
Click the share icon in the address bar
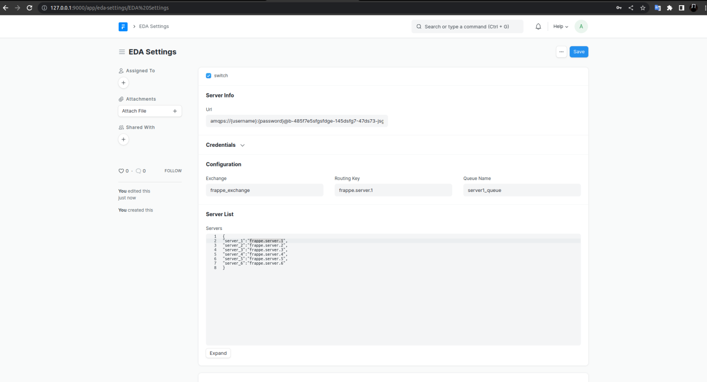coord(631,8)
